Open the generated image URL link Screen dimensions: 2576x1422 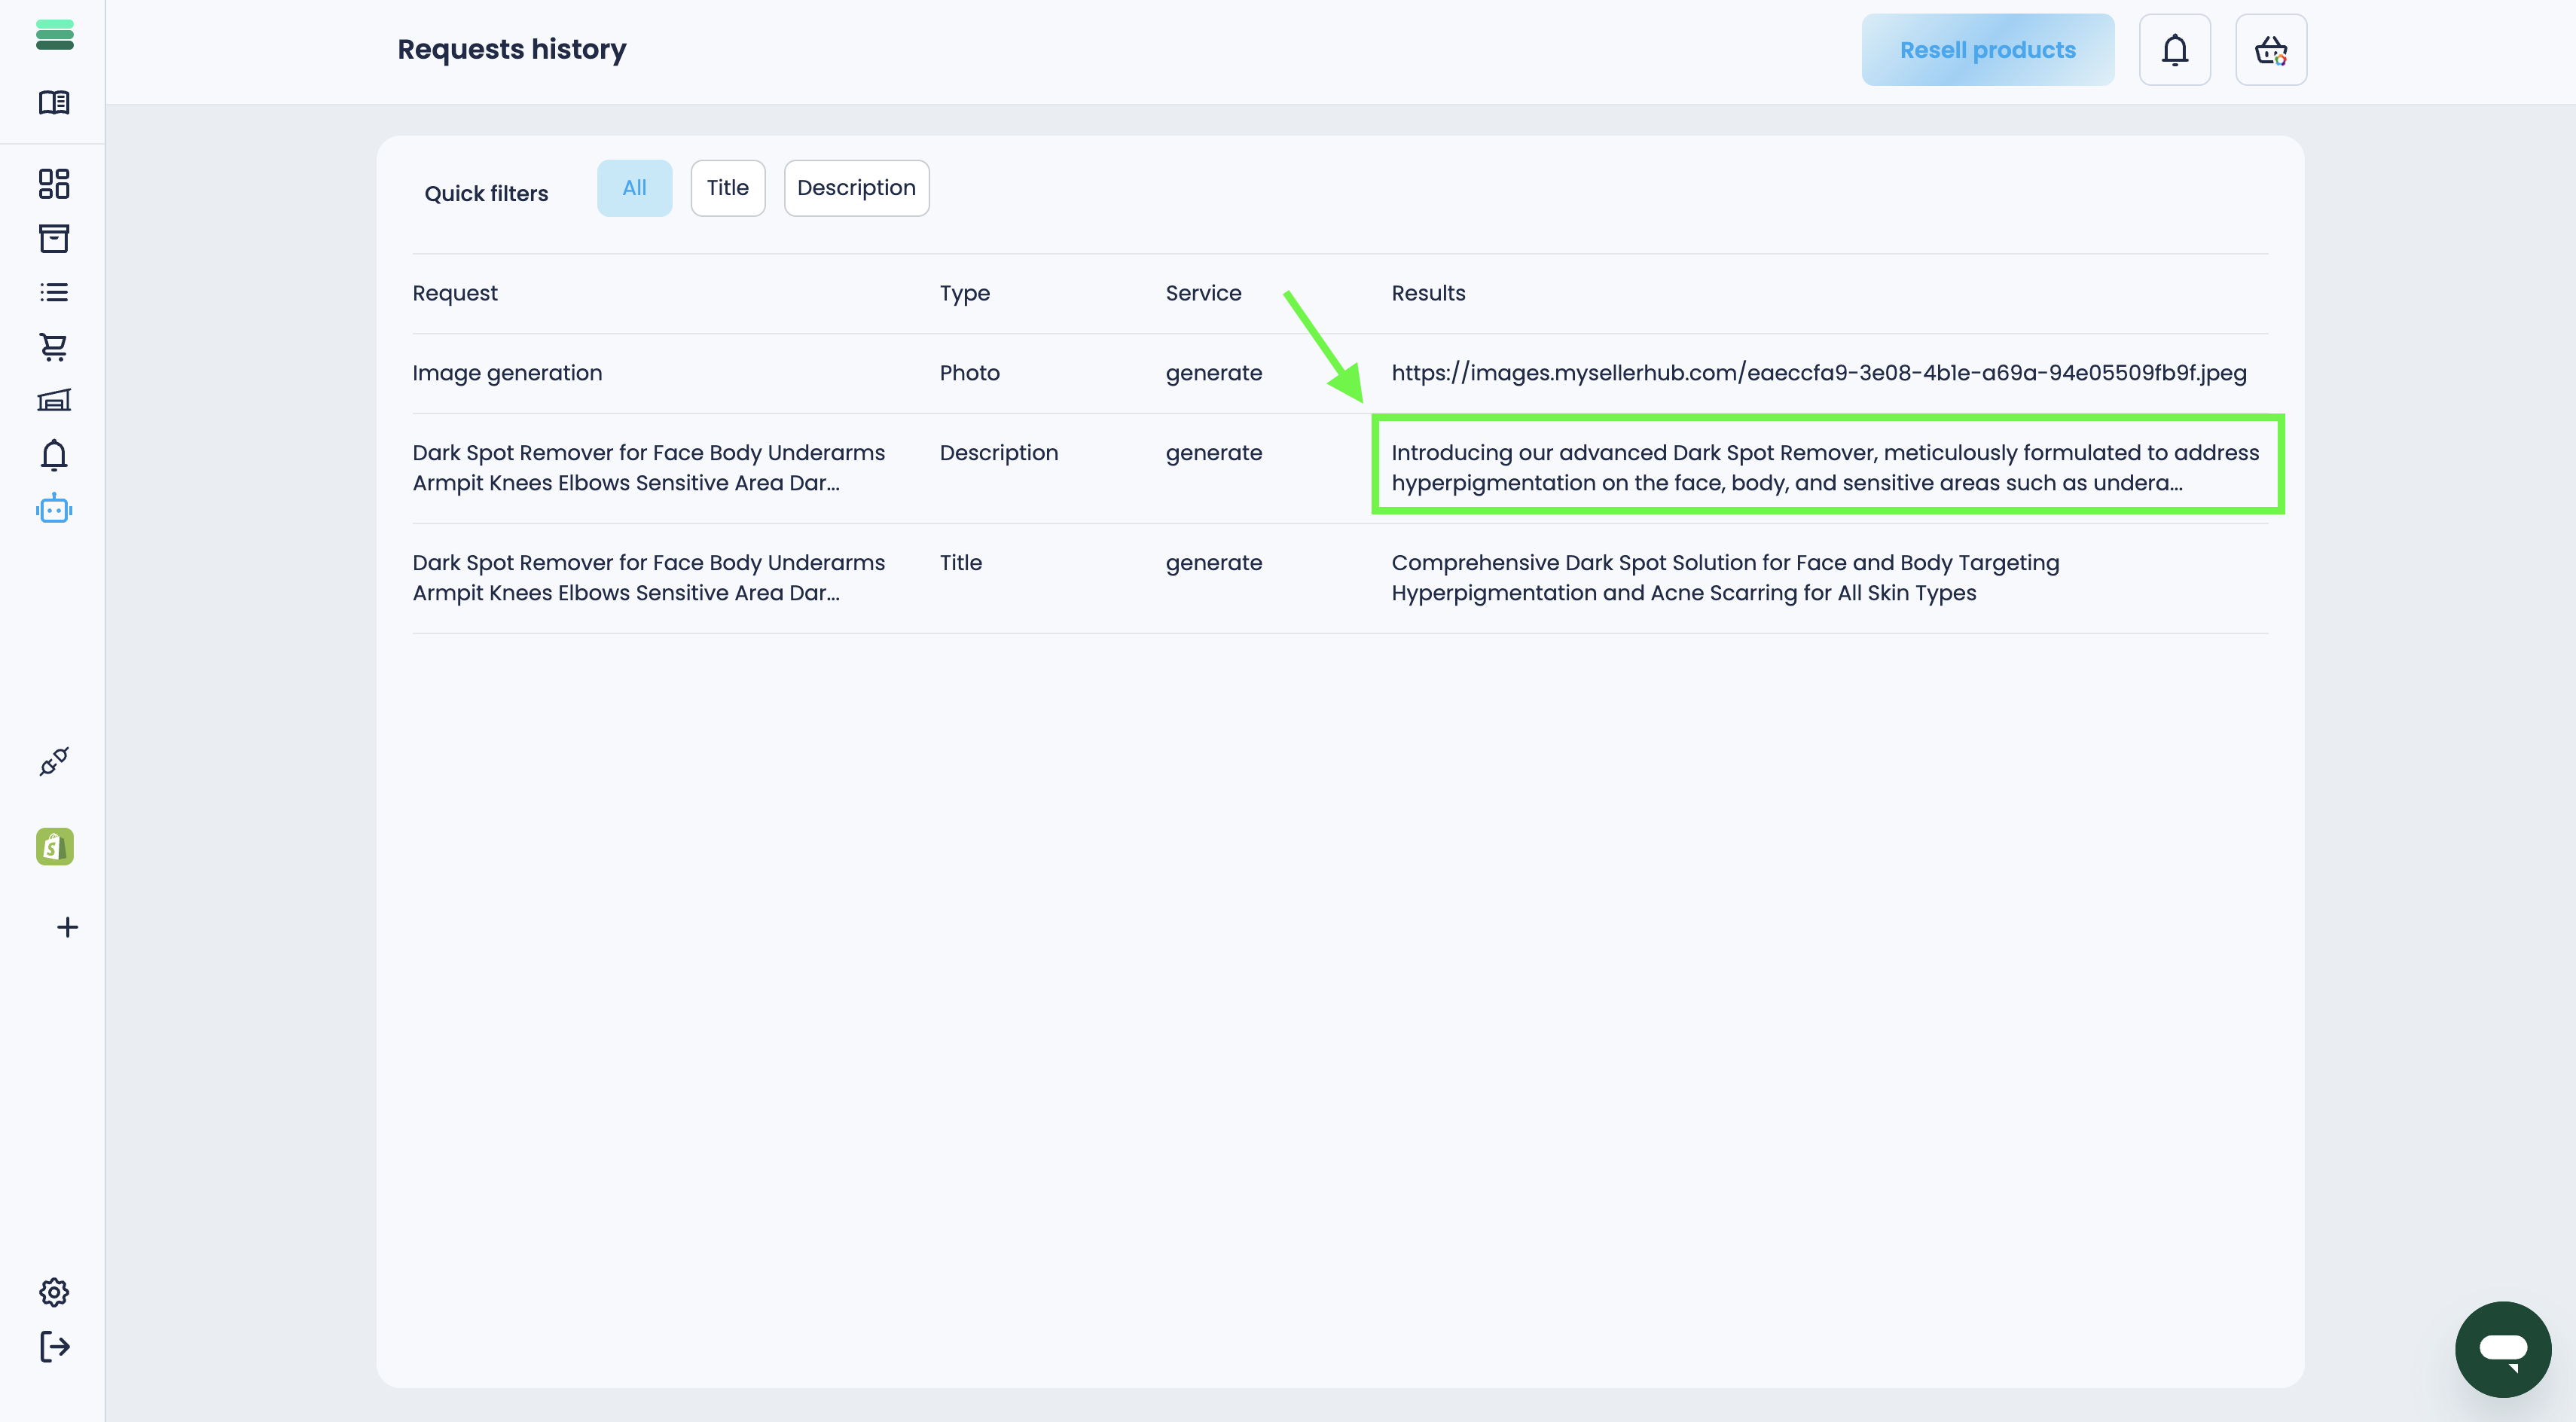click(x=1818, y=373)
